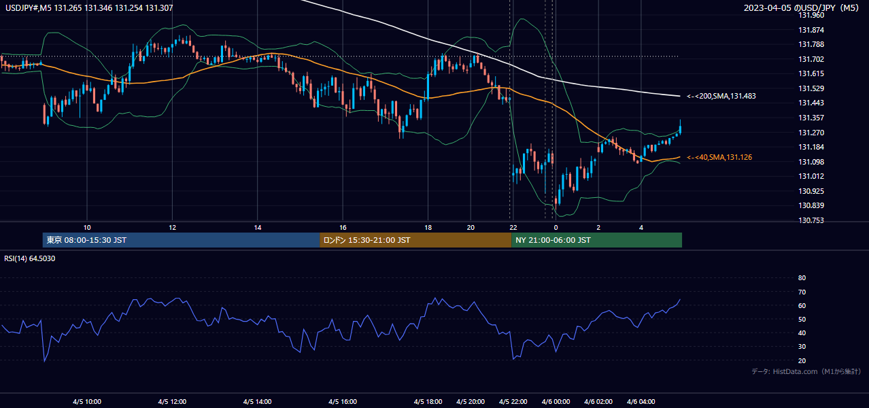The height and width of the screenshot is (408, 869).
Task: Click price axis value 131.012
Action: coord(812,176)
